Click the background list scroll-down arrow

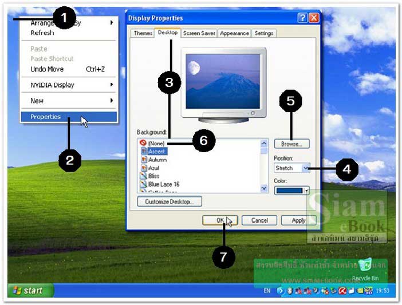click(264, 188)
